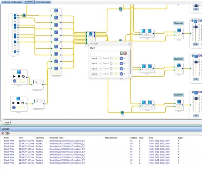Screen dimensions: 202x170
Task: Click the slider knob beside the bottom Override
Action: point(196,98)
